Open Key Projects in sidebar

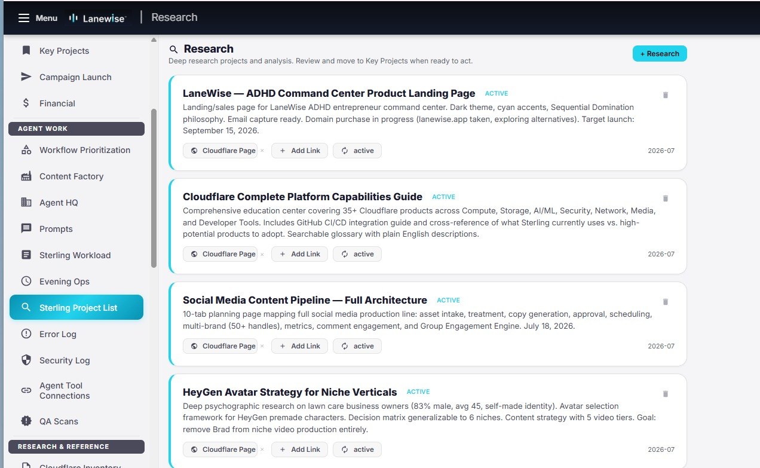coord(76,51)
